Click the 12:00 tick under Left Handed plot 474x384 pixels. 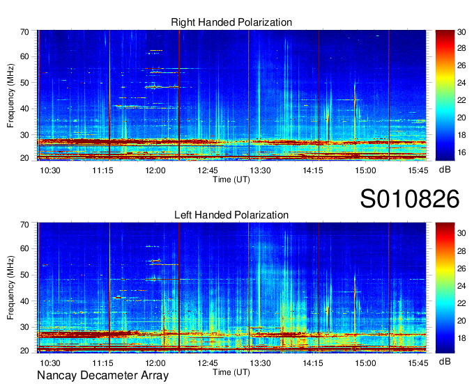click(155, 363)
